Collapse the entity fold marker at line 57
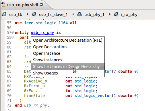Viewport: 155px width, 111px height. [x=13, y=33]
